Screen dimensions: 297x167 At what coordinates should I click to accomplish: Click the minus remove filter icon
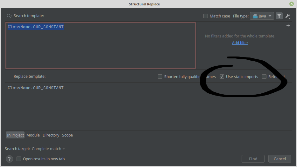288,34
